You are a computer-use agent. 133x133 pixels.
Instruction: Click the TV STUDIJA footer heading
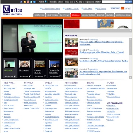point(29,83)
